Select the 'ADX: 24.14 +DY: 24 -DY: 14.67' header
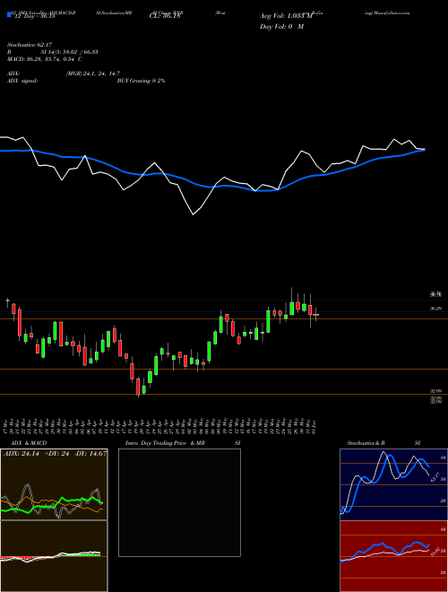Viewport: 448px width, 592px height. tap(55, 454)
